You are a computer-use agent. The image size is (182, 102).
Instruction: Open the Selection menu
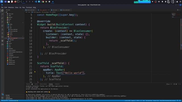coord(11,7)
